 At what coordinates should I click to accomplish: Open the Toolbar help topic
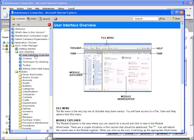pyautogui.click(x=27, y=65)
